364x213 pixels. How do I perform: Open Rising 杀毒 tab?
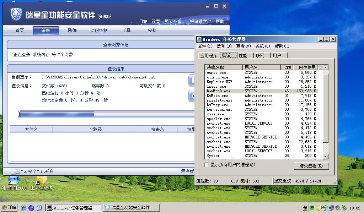coord(46,31)
